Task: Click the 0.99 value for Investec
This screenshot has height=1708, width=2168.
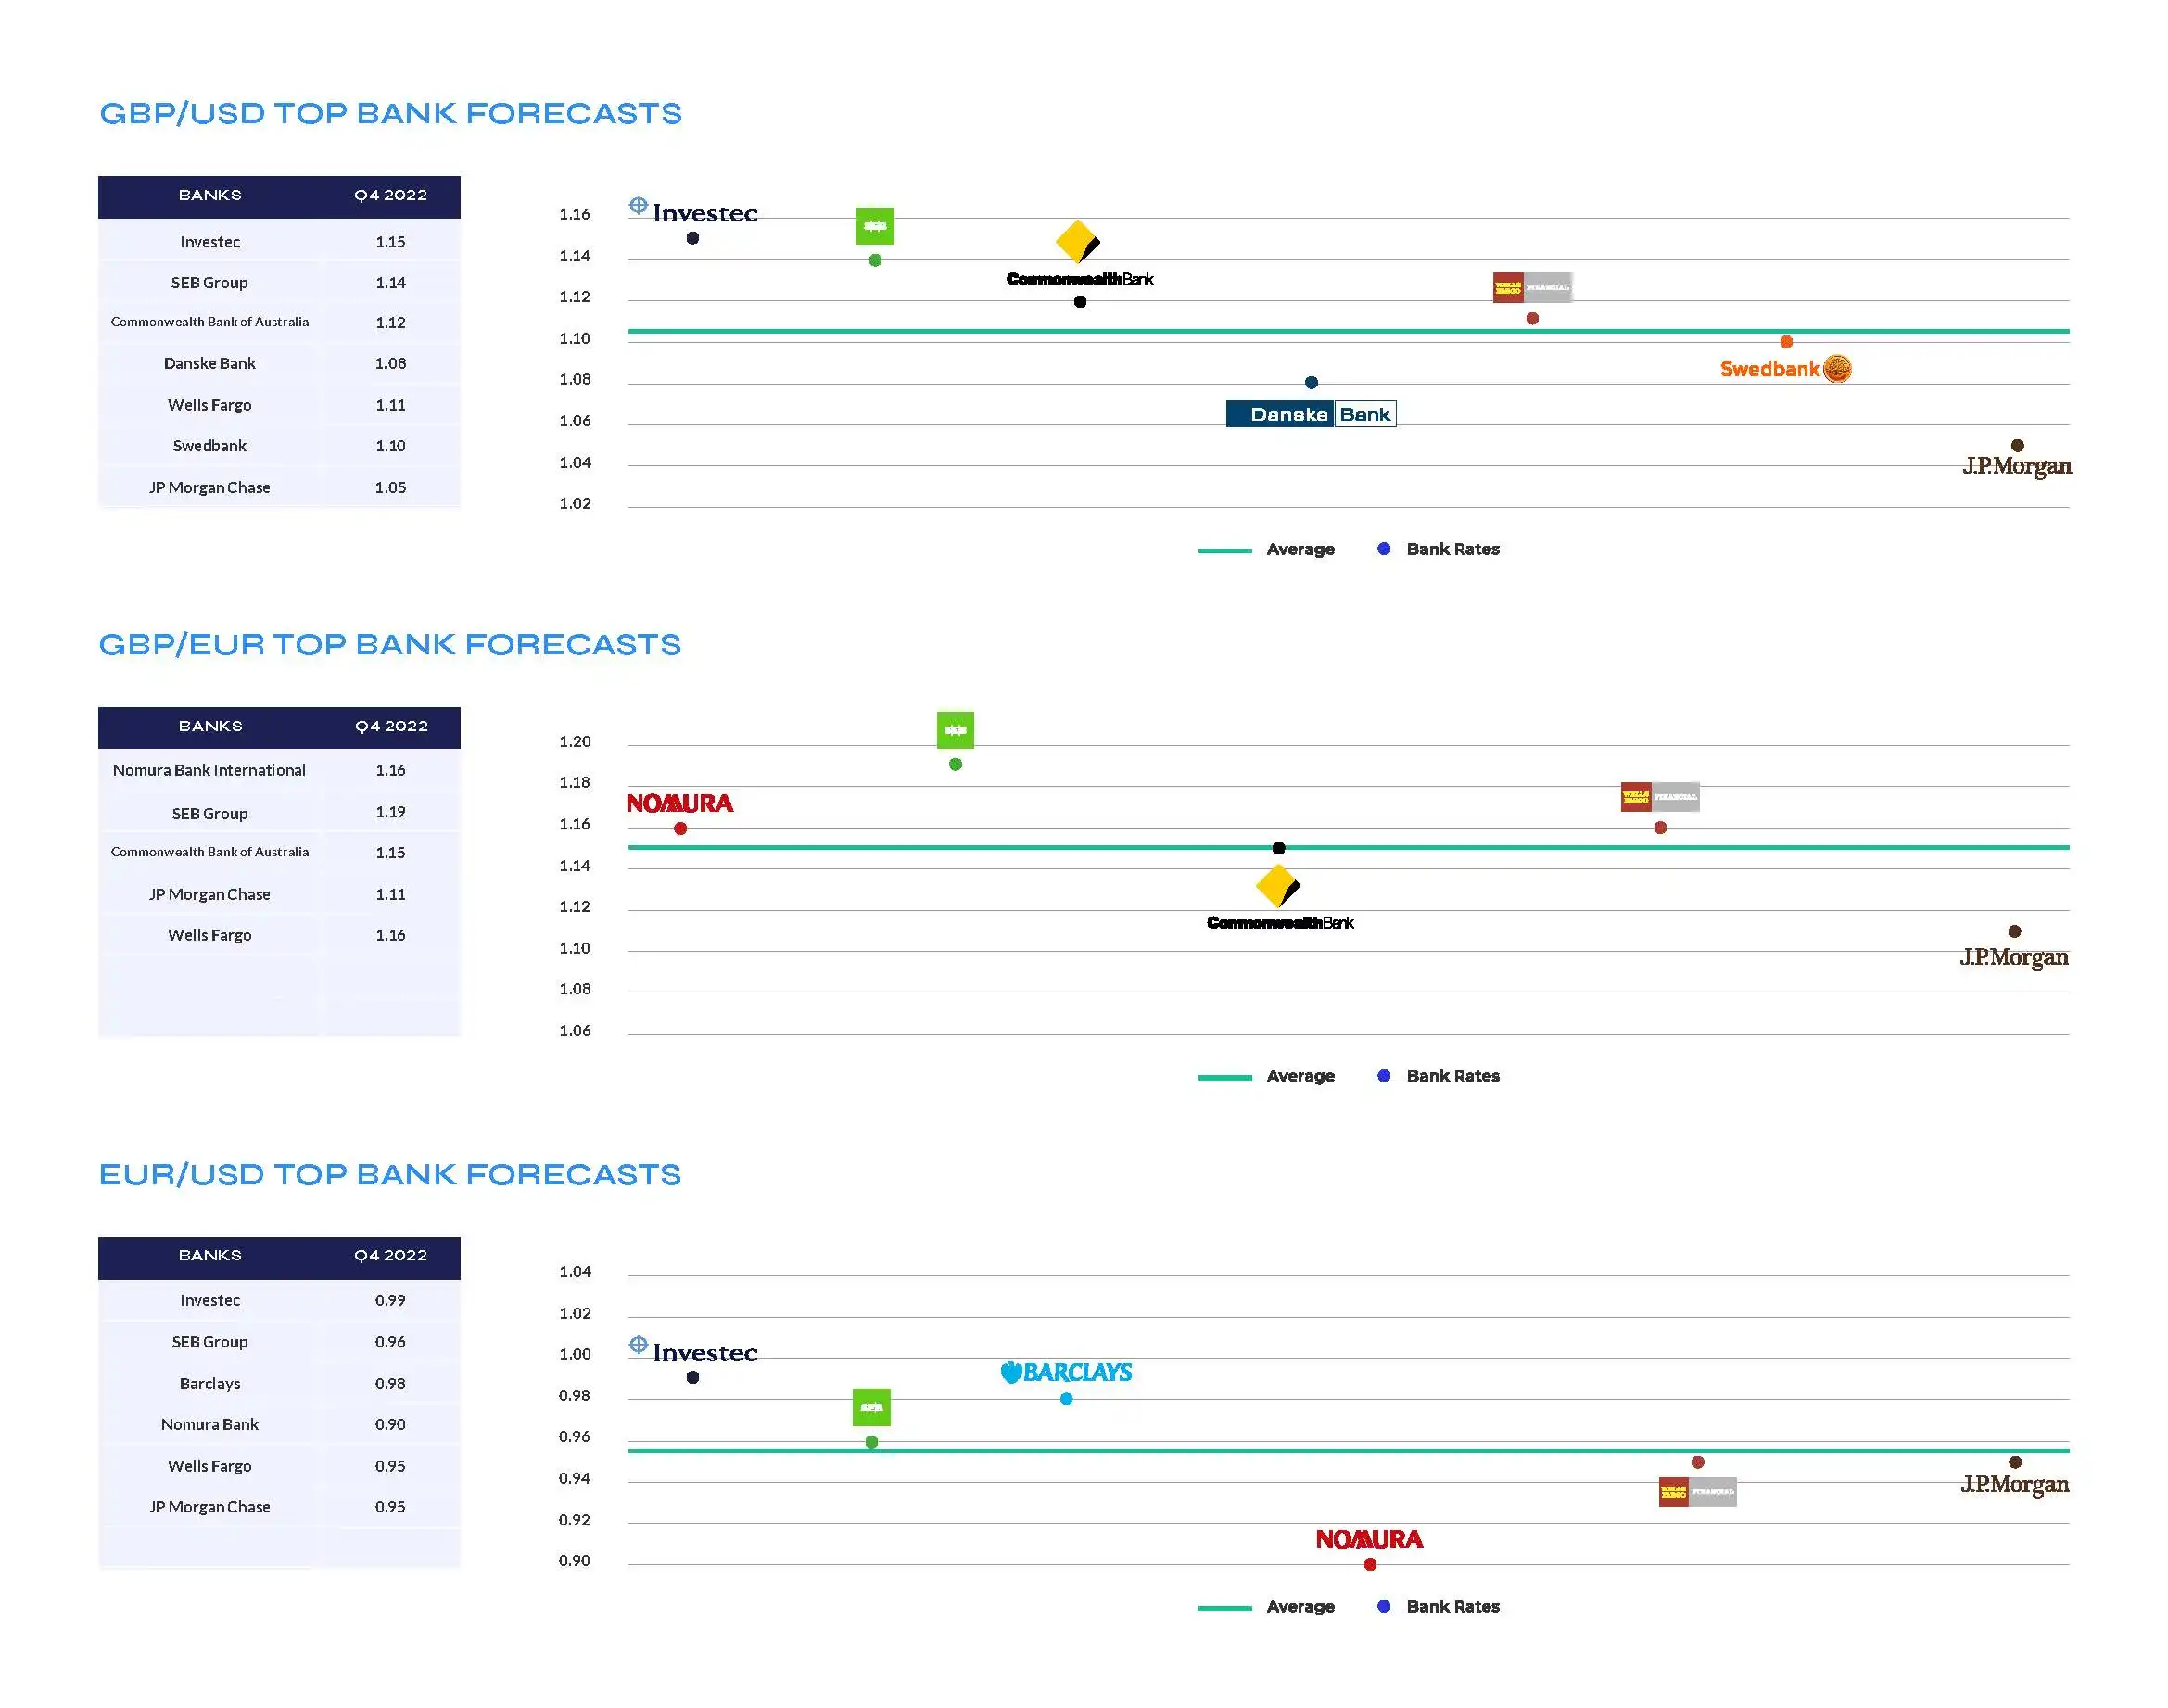Action: point(391,1300)
